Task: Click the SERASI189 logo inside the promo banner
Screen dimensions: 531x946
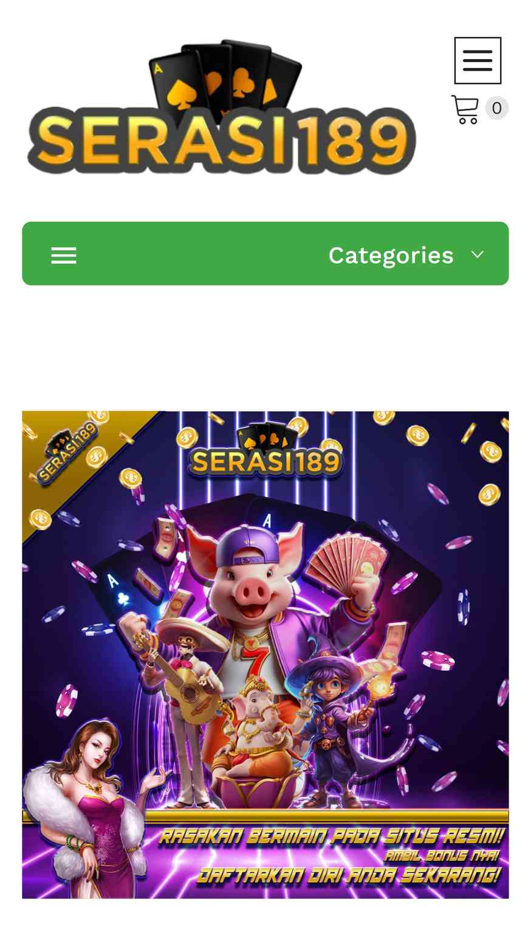Action: pyautogui.click(x=266, y=450)
